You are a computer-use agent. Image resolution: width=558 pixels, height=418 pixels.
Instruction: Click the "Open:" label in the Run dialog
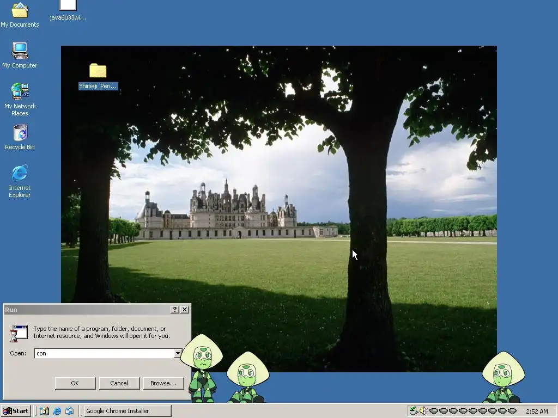click(x=18, y=353)
